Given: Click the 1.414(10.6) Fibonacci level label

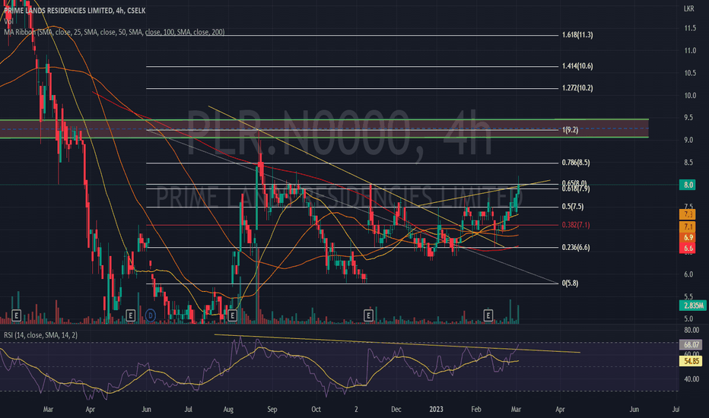Looking at the screenshot, I should click(x=577, y=66).
